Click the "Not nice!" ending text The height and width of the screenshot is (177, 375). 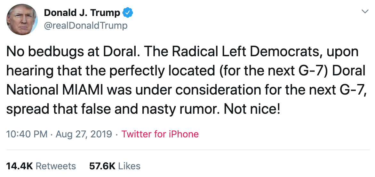click(x=252, y=109)
